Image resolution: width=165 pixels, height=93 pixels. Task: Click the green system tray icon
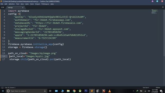click(137, 91)
